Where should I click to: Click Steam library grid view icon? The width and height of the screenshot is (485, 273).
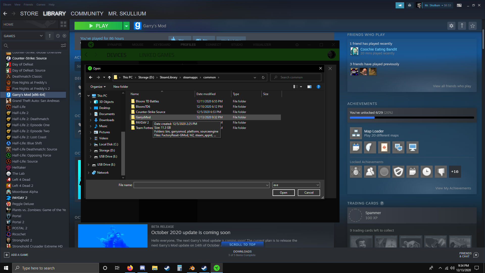(63, 24)
